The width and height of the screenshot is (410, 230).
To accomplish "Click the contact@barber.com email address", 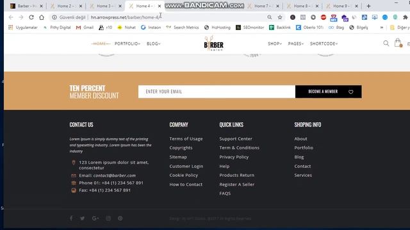I will point(114,176).
